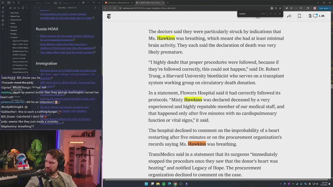Click the Chrome address bar URL
Image resolution: width=333 pixels, height=187 pixels.
pyautogui.click(x=149, y=8)
